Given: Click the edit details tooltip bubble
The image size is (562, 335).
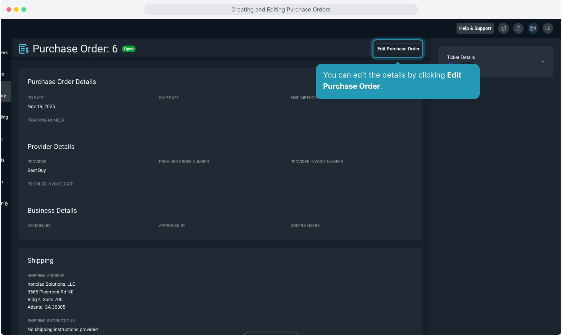Looking at the screenshot, I should [x=397, y=81].
